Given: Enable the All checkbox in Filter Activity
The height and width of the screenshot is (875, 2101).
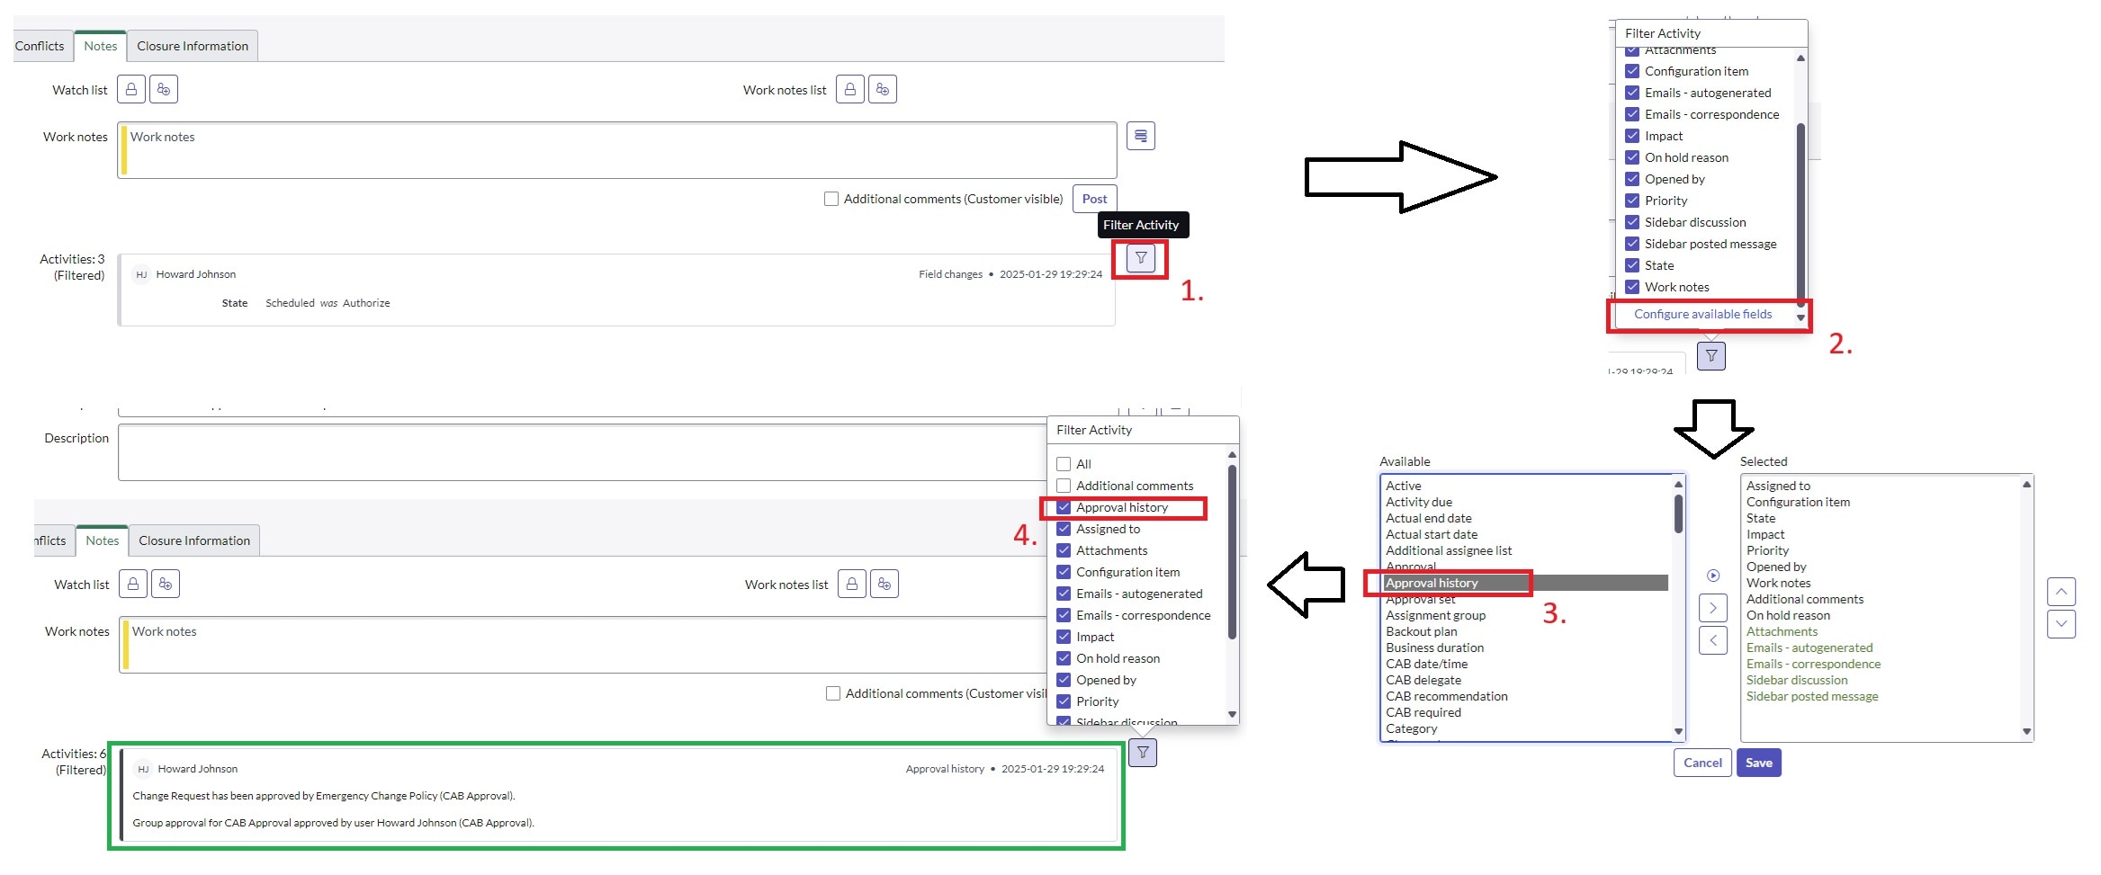Looking at the screenshot, I should [1064, 463].
